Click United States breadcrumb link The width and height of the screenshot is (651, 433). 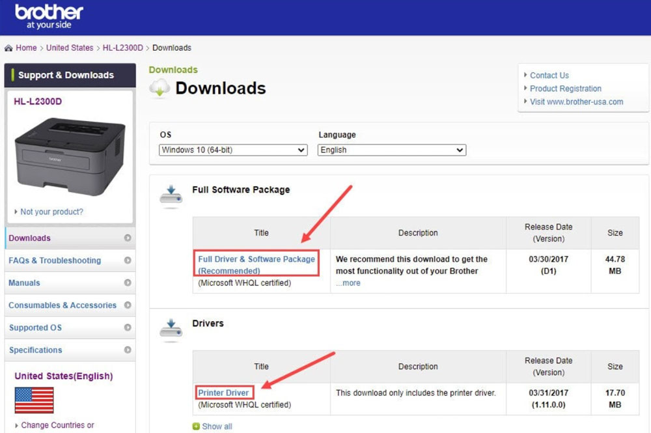click(70, 48)
